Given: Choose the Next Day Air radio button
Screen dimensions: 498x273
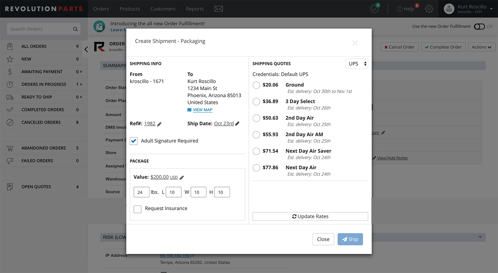Looking at the screenshot, I should pos(256,168).
